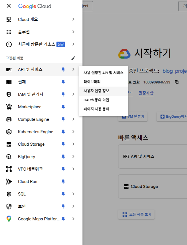
Task: Click the Cloud Run arrow icon
Action: [9, 182]
